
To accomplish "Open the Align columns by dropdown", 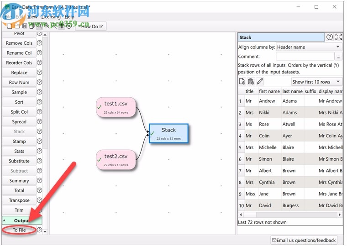I will (309, 47).
